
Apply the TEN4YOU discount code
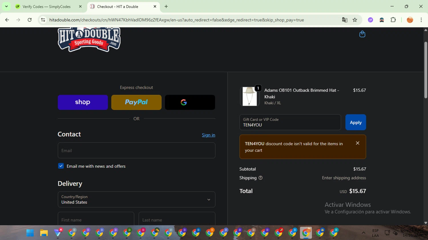coord(356,122)
